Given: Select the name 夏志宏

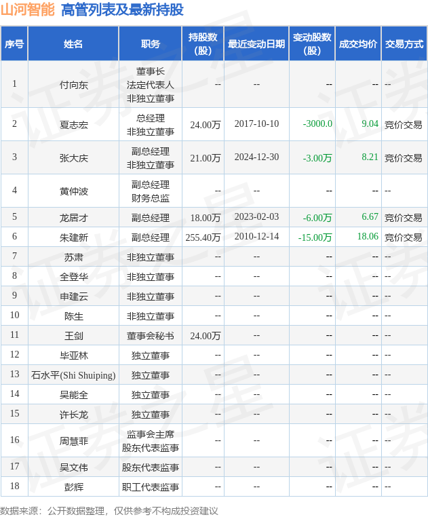Looking at the screenshot, I should point(73,124).
